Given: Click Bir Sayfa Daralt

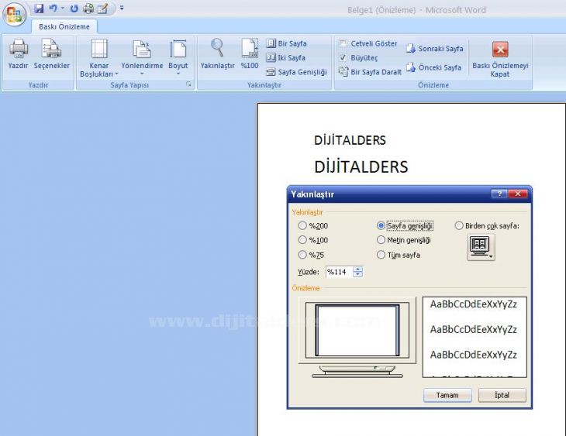Looking at the screenshot, I should tap(370, 72).
